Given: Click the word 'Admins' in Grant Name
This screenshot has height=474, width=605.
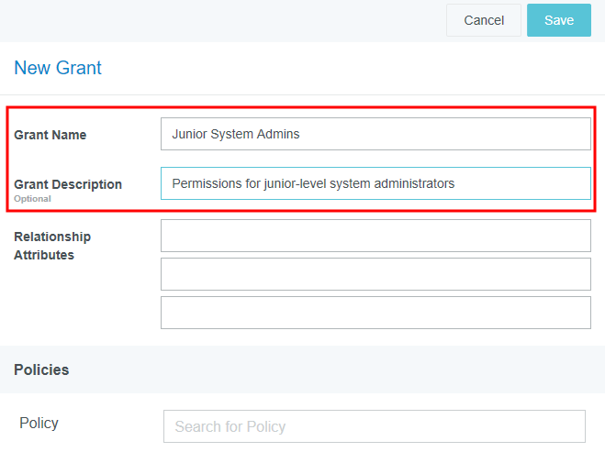Looking at the screenshot, I should pos(278,134).
